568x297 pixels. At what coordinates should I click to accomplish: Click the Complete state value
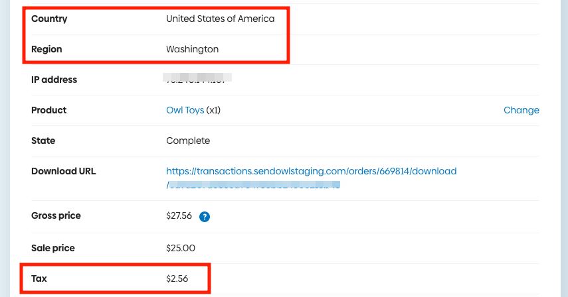coord(188,141)
